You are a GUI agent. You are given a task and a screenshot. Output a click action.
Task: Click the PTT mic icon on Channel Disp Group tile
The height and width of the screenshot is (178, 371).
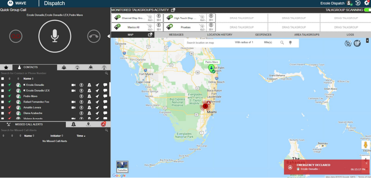click(x=159, y=16)
